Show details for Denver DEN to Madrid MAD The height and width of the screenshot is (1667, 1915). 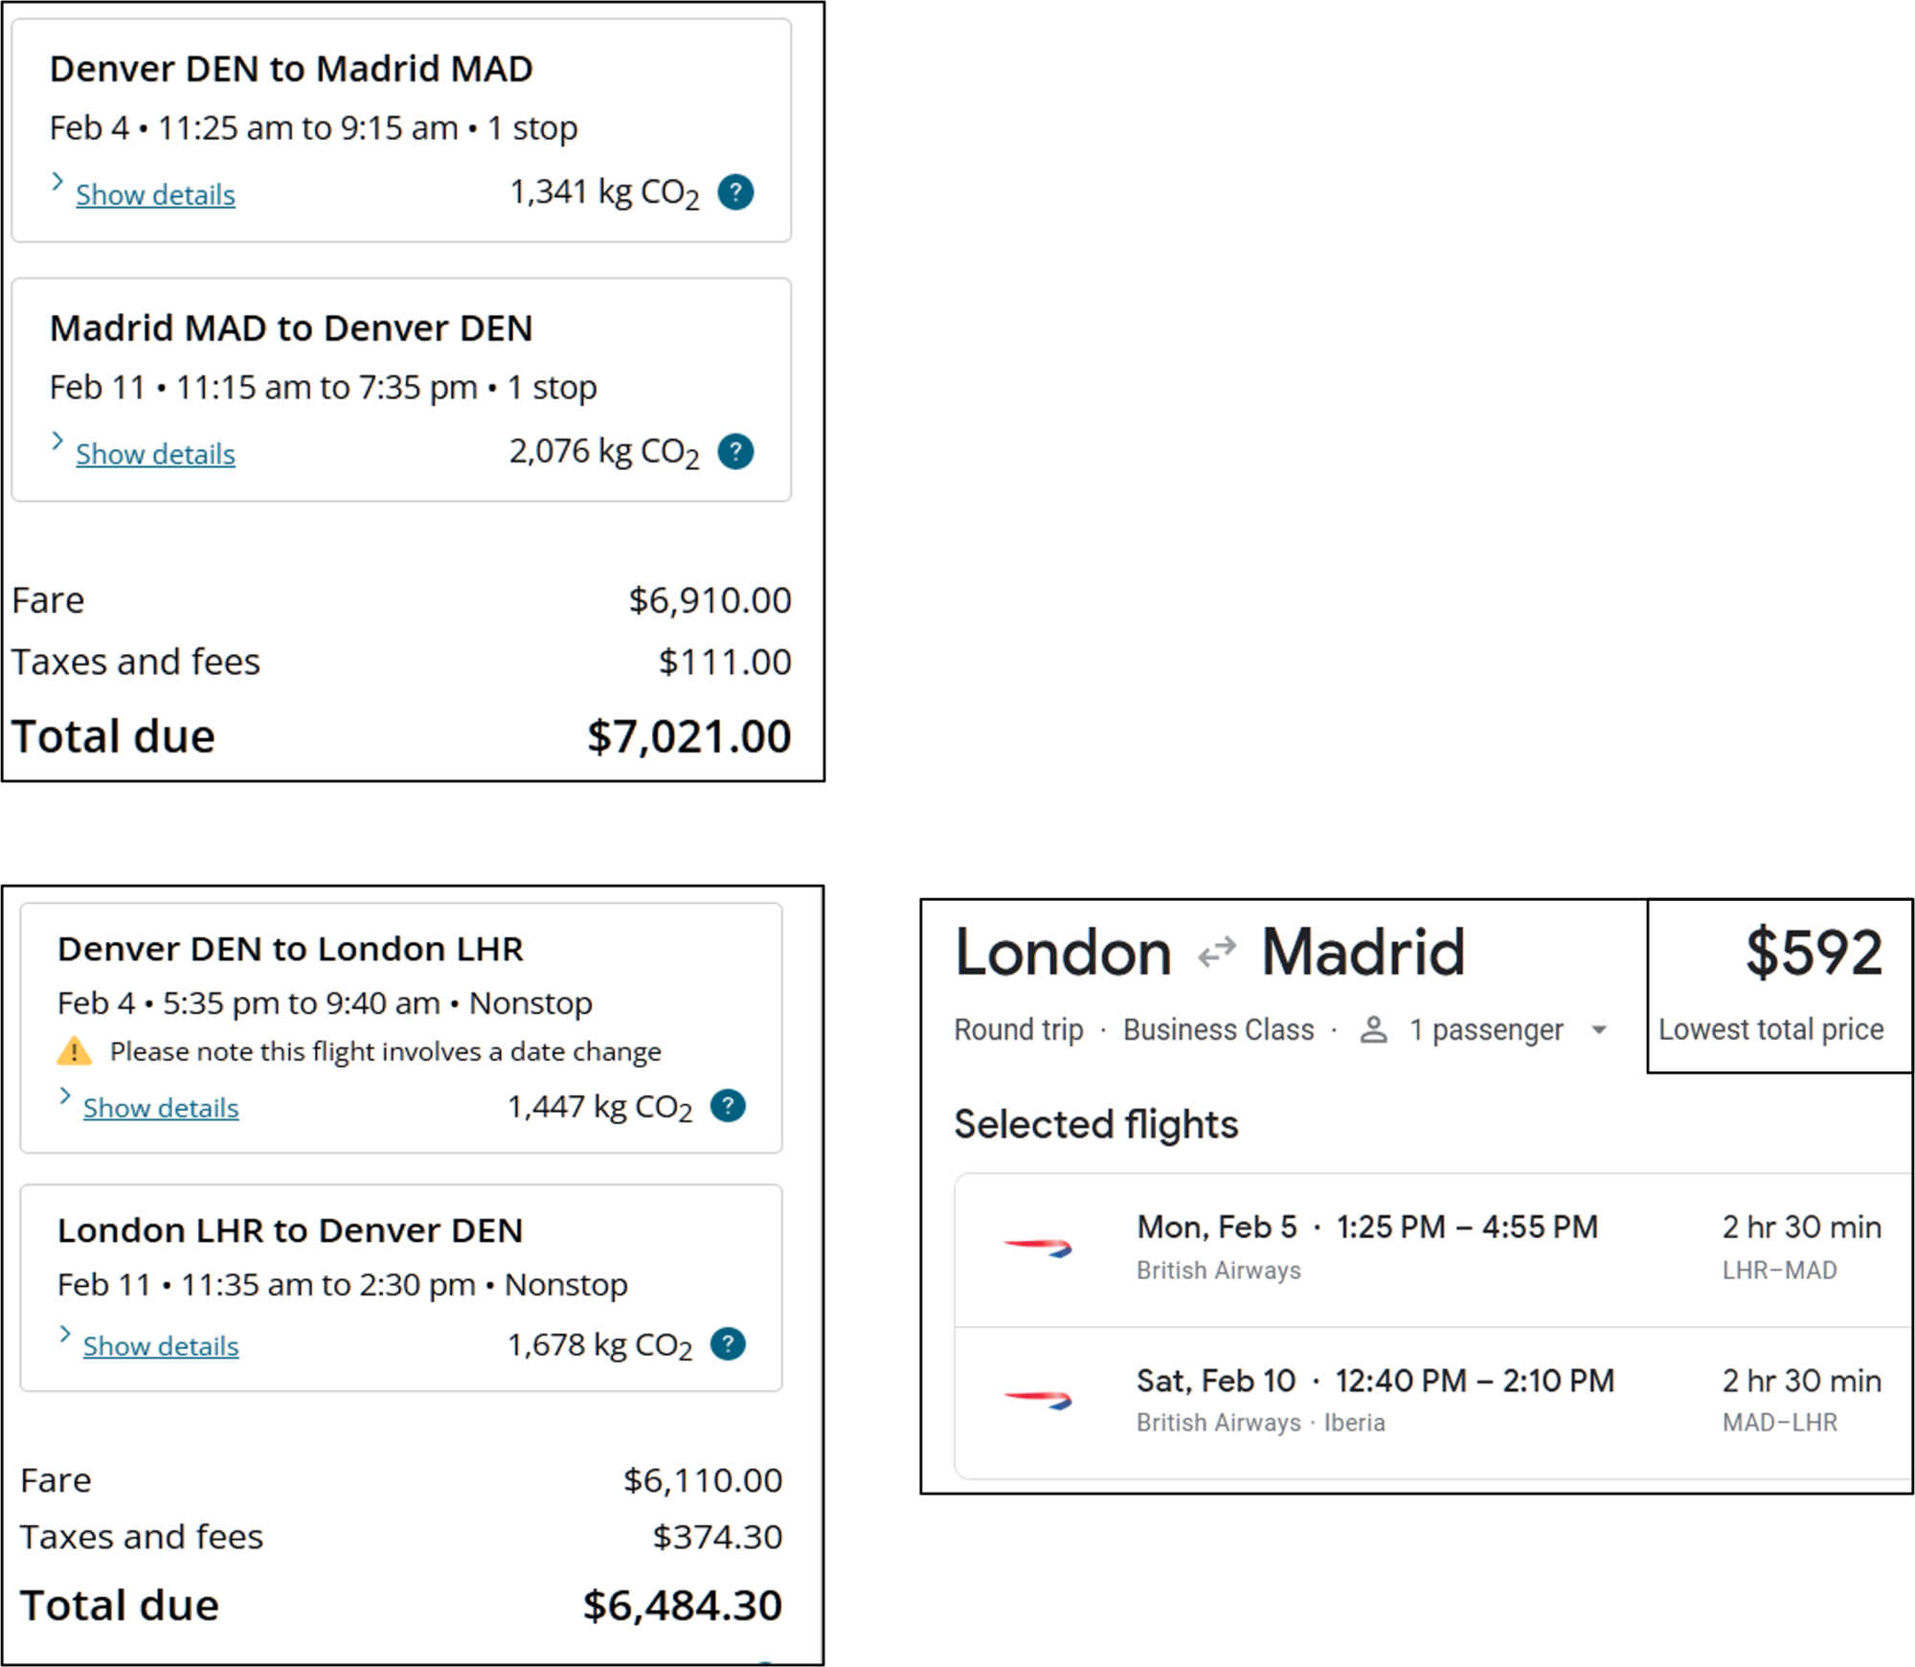click(x=155, y=194)
